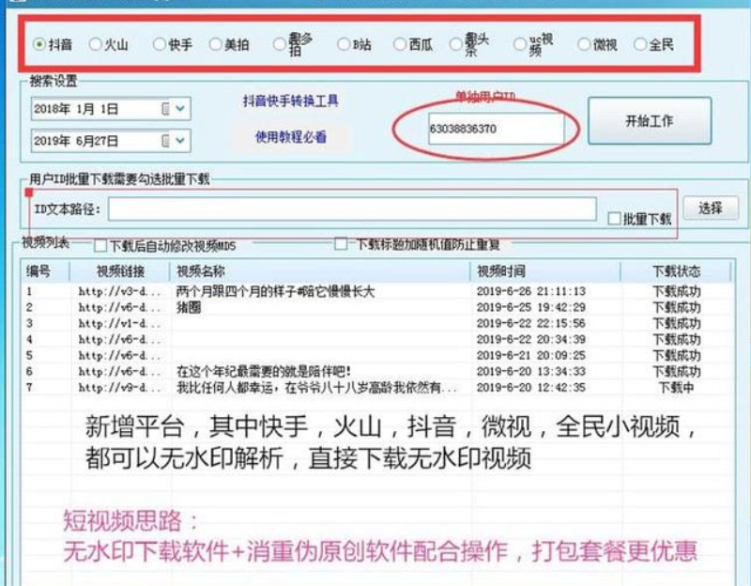The width and height of the screenshot is (751, 586).
Task: Click the ID文本路径 input field
Action: click(x=352, y=208)
